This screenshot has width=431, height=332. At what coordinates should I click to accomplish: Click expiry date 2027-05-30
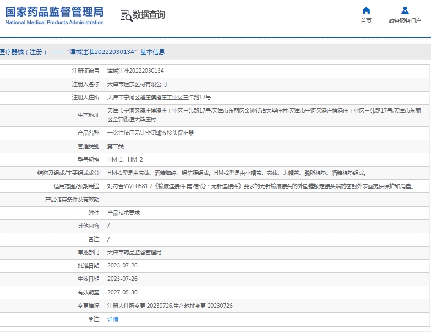click(x=122, y=292)
